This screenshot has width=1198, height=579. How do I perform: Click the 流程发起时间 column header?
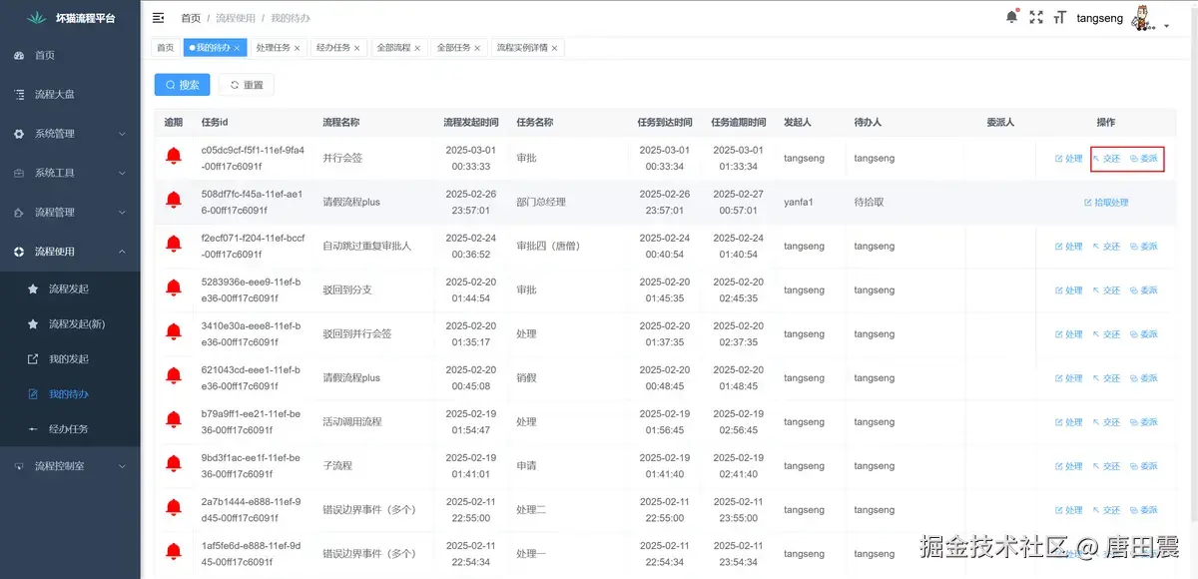pos(471,122)
